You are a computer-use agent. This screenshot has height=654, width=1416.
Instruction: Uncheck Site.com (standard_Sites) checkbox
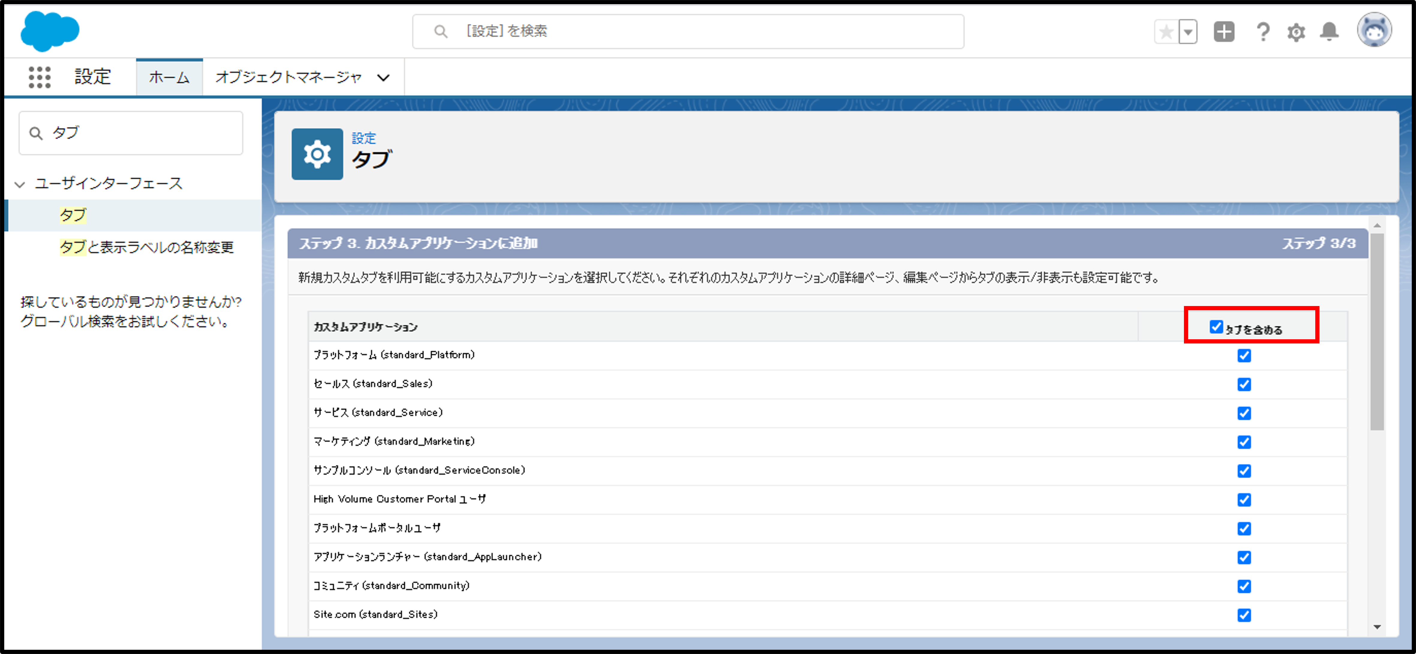coord(1244,615)
